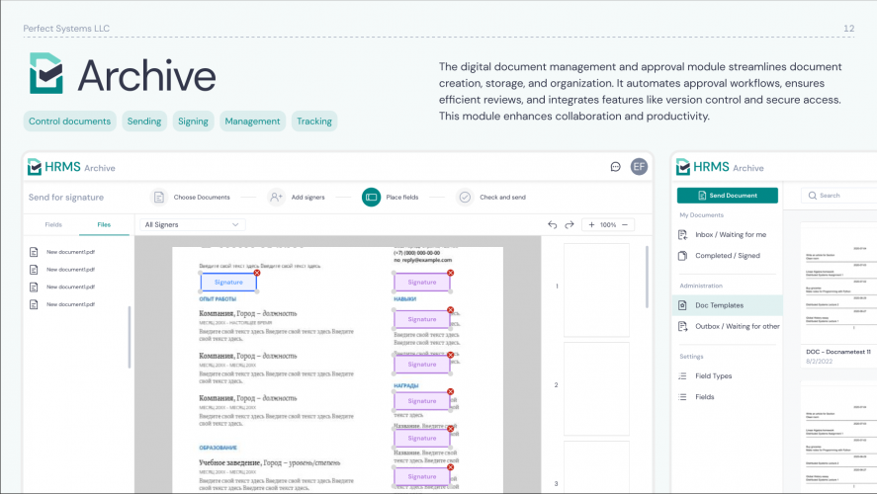
Task: Click the Sending tag
Action: 144,122
